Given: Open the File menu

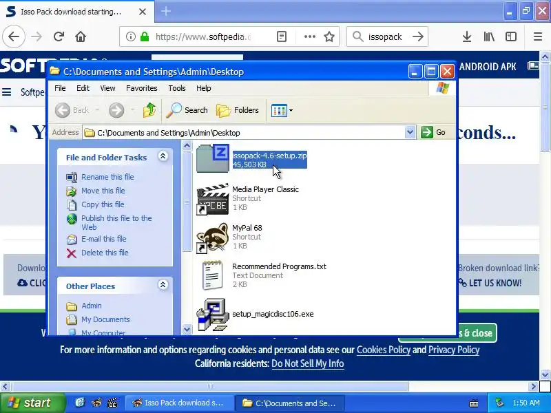Looking at the screenshot, I should click(x=60, y=88).
